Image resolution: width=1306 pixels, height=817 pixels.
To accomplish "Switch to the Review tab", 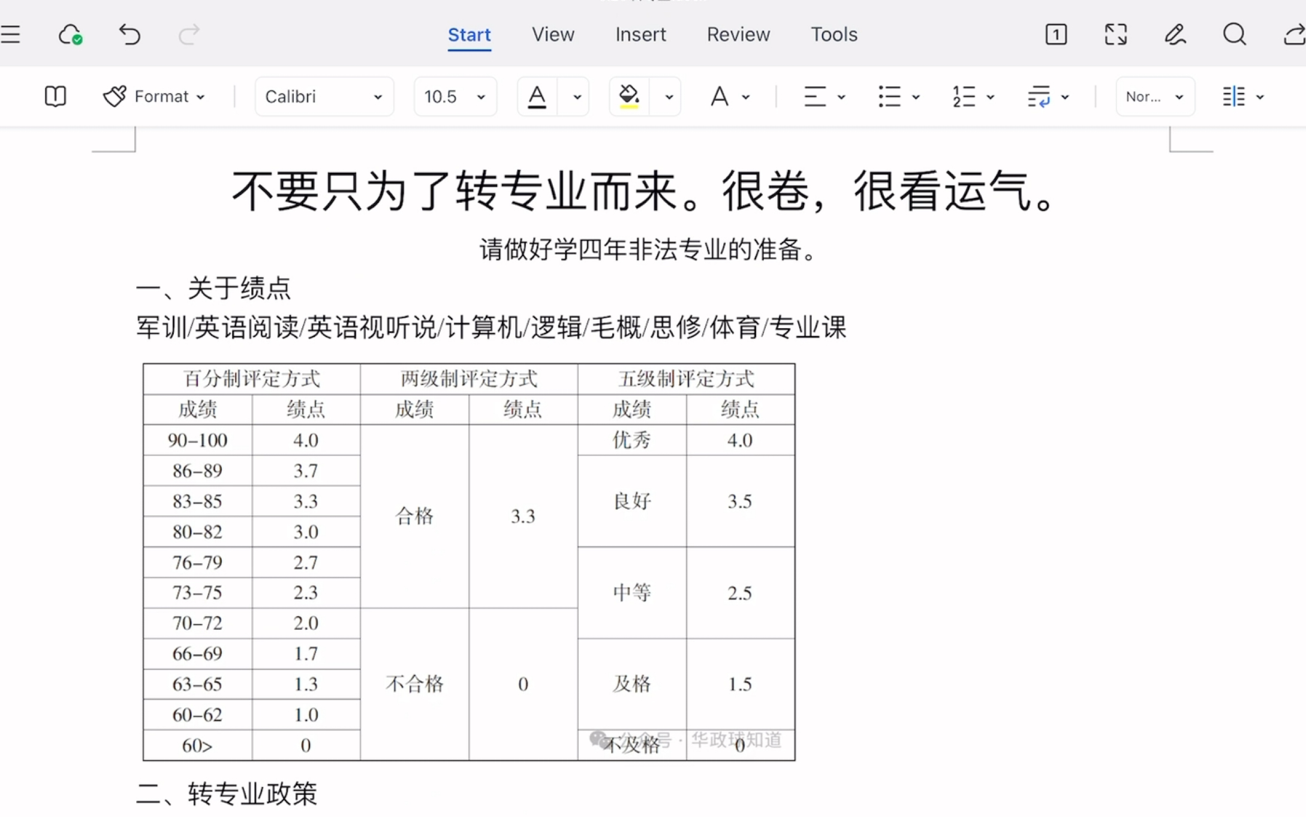I will (x=738, y=34).
